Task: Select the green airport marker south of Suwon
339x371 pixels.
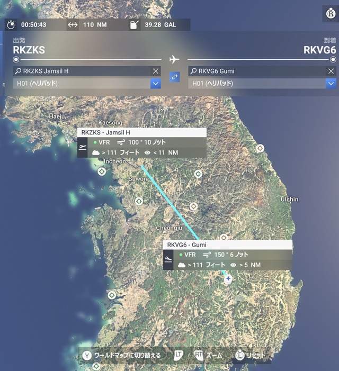Action: (x=139, y=201)
